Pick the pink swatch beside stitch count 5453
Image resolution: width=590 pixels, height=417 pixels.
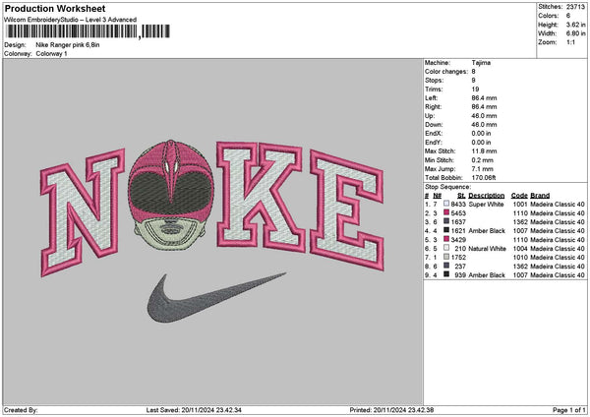(x=446, y=213)
